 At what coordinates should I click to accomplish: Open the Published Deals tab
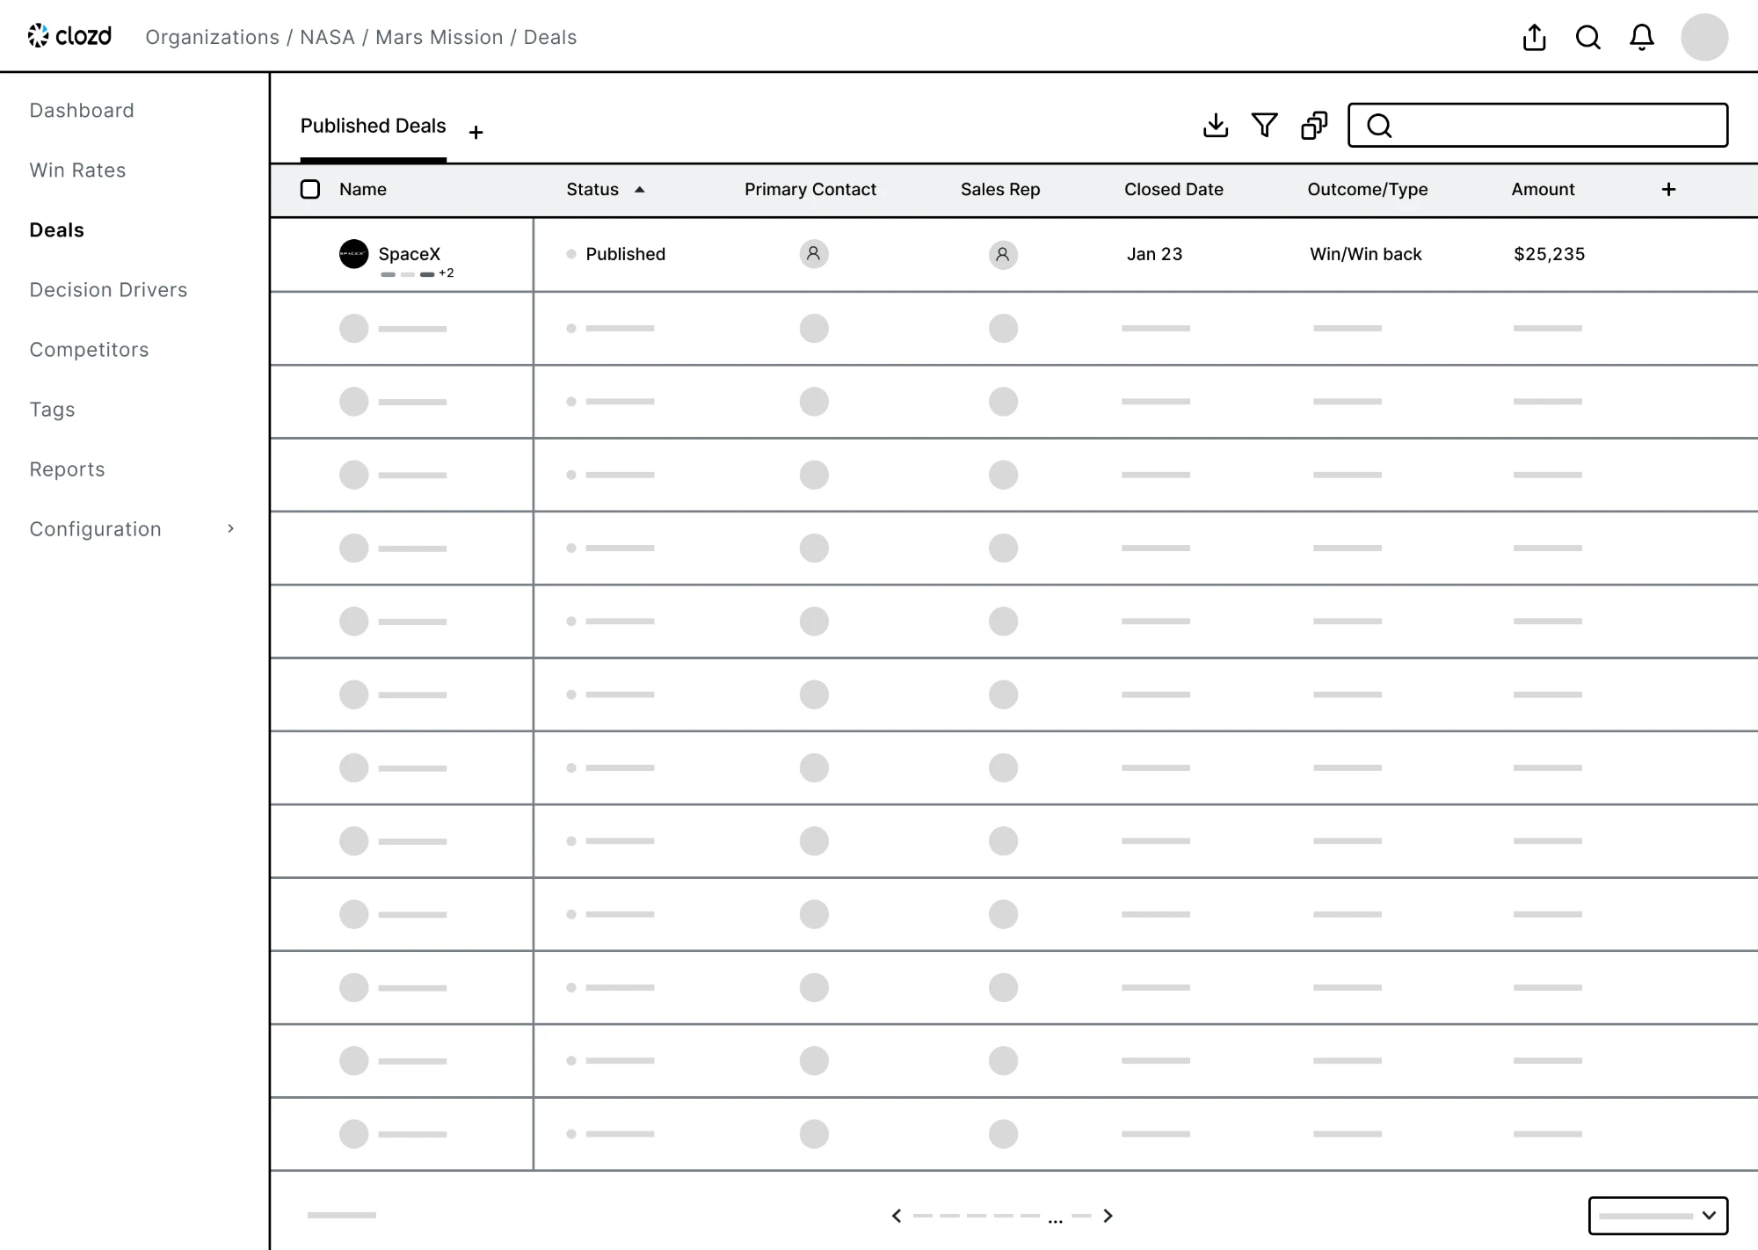tap(373, 126)
